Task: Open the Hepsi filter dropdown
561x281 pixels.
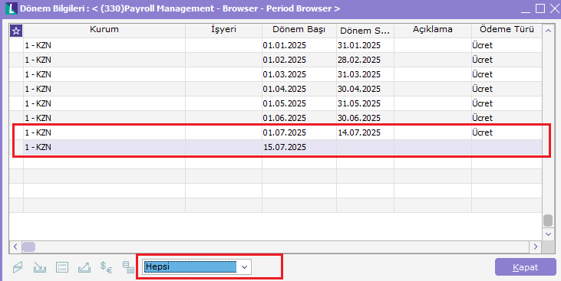Action: coord(196,266)
